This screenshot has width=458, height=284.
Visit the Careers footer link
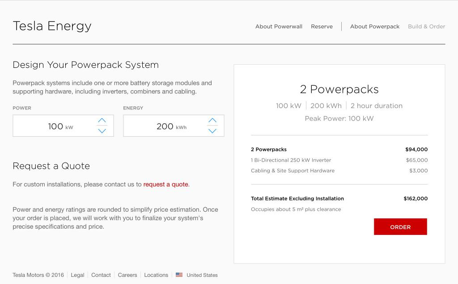coord(127,275)
